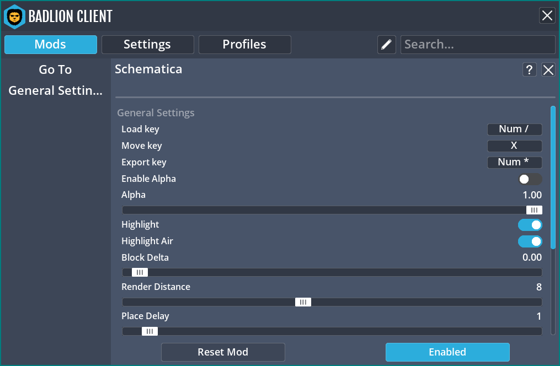This screenshot has height=366, width=560.
Task: Click the BADLION CLIENT title text
Action: (71, 17)
